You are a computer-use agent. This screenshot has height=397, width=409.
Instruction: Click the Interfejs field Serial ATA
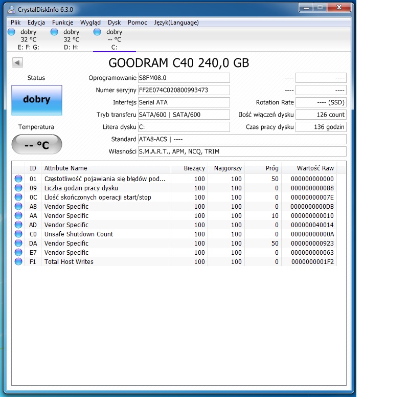tap(184, 102)
